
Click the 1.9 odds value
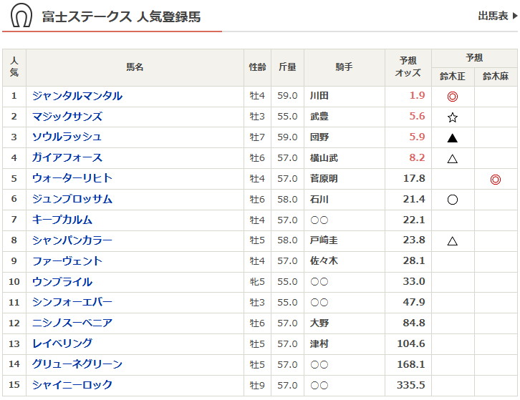(x=417, y=96)
